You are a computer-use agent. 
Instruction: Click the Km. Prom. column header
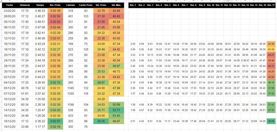click(x=55, y=5)
